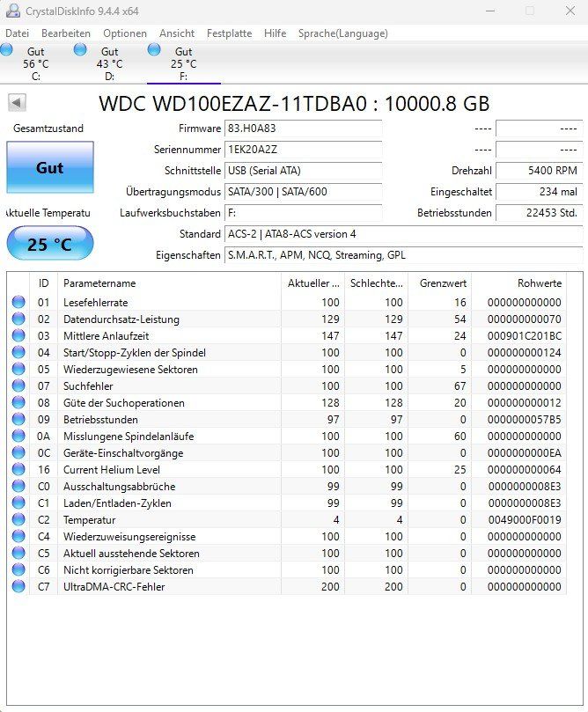The width and height of the screenshot is (588, 712).
Task: Click status orb for Current Helium Level
Action: click(18, 469)
